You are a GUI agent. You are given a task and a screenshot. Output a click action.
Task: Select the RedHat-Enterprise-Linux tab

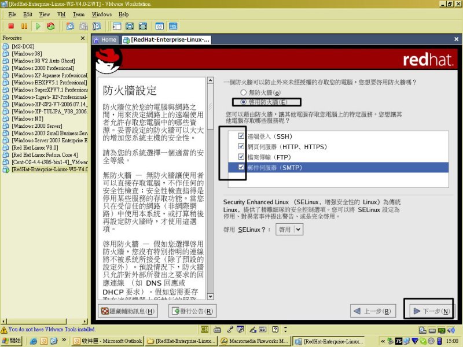point(166,40)
